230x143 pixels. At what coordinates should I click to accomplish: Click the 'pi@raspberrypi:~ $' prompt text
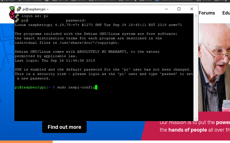point(35,88)
